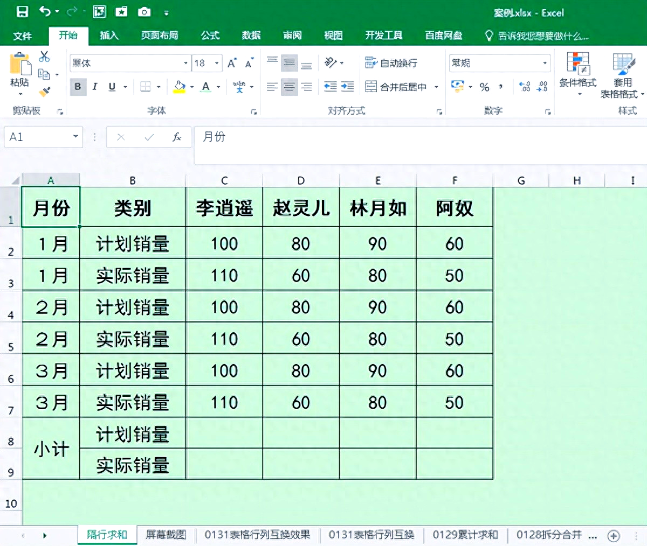Increase the cell indent
Image resolution: width=647 pixels, height=546 pixels.
(x=348, y=87)
